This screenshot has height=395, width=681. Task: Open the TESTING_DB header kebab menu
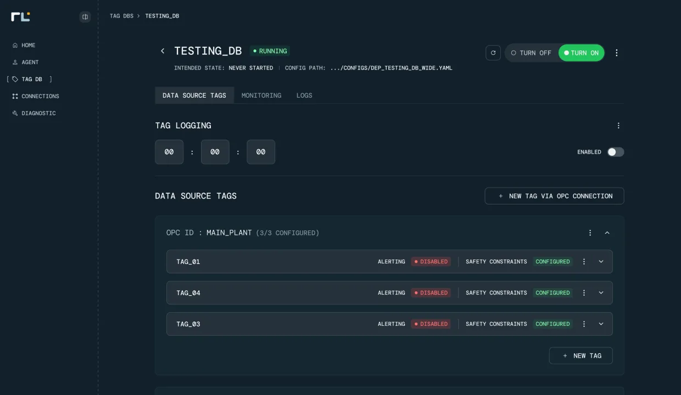click(616, 53)
